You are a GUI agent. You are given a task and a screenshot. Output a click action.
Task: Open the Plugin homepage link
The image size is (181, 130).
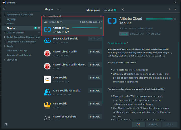tap(118, 43)
